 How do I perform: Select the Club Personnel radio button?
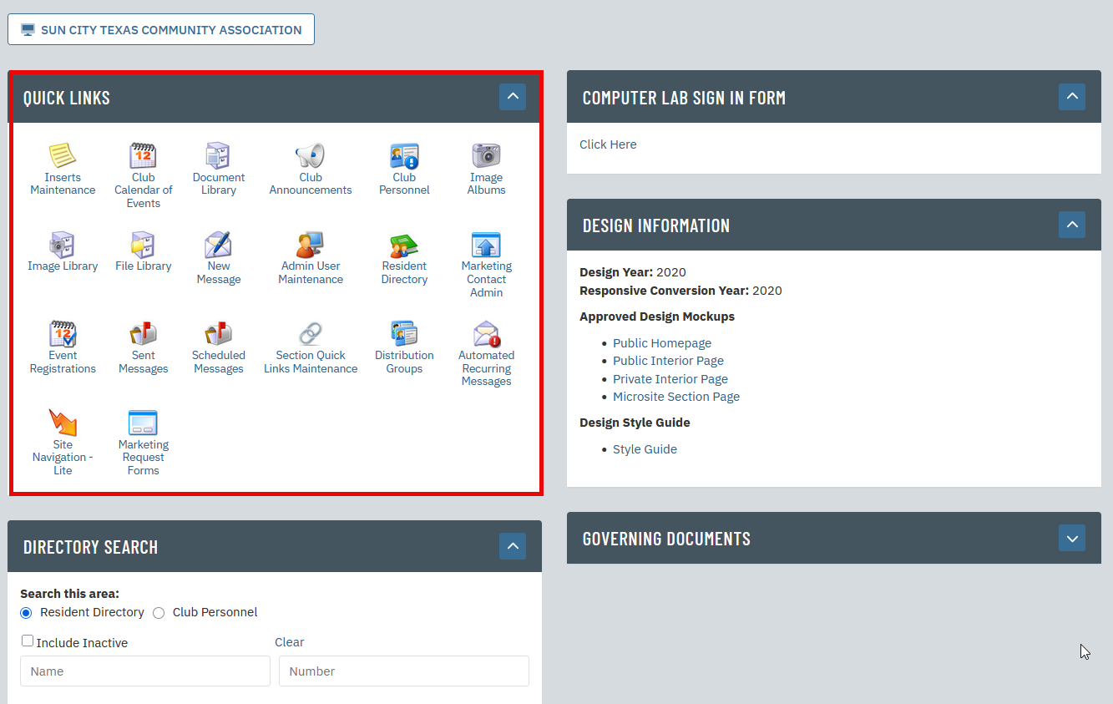coord(159,612)
